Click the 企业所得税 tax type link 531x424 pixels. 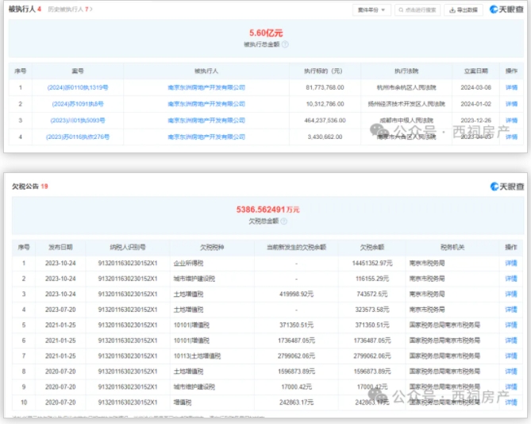[188, 263]
